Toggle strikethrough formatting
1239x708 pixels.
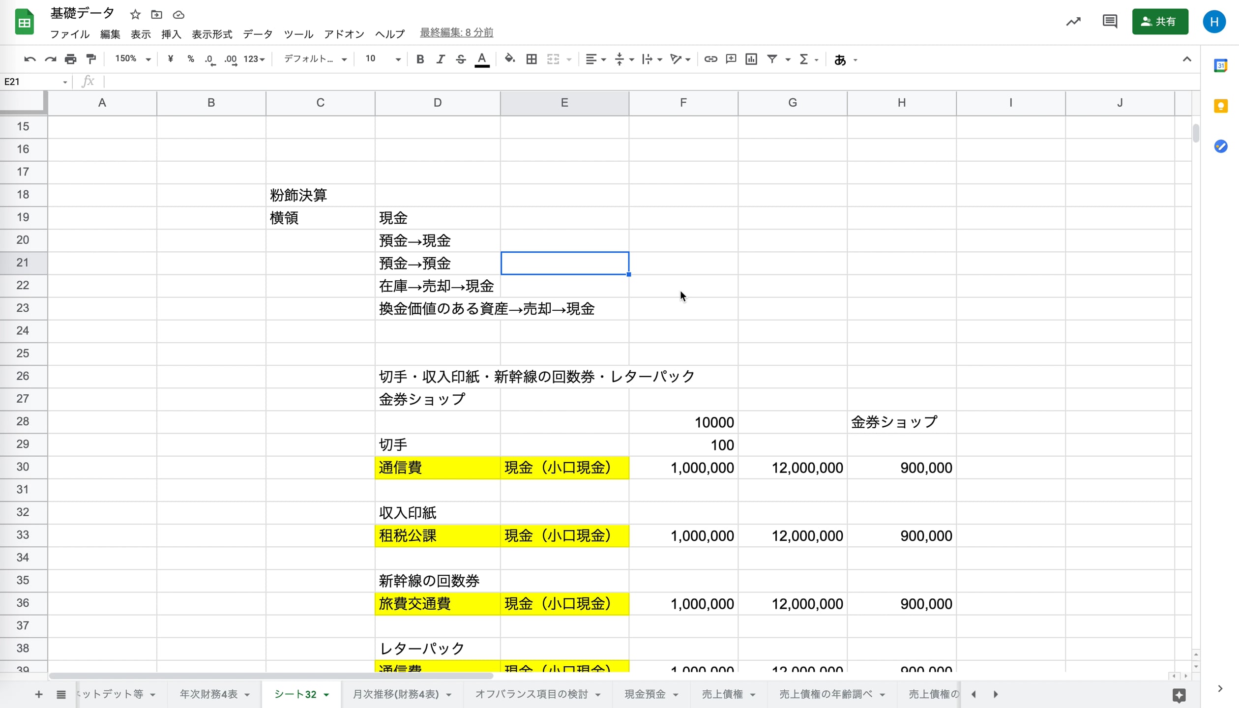coord(461,59)
